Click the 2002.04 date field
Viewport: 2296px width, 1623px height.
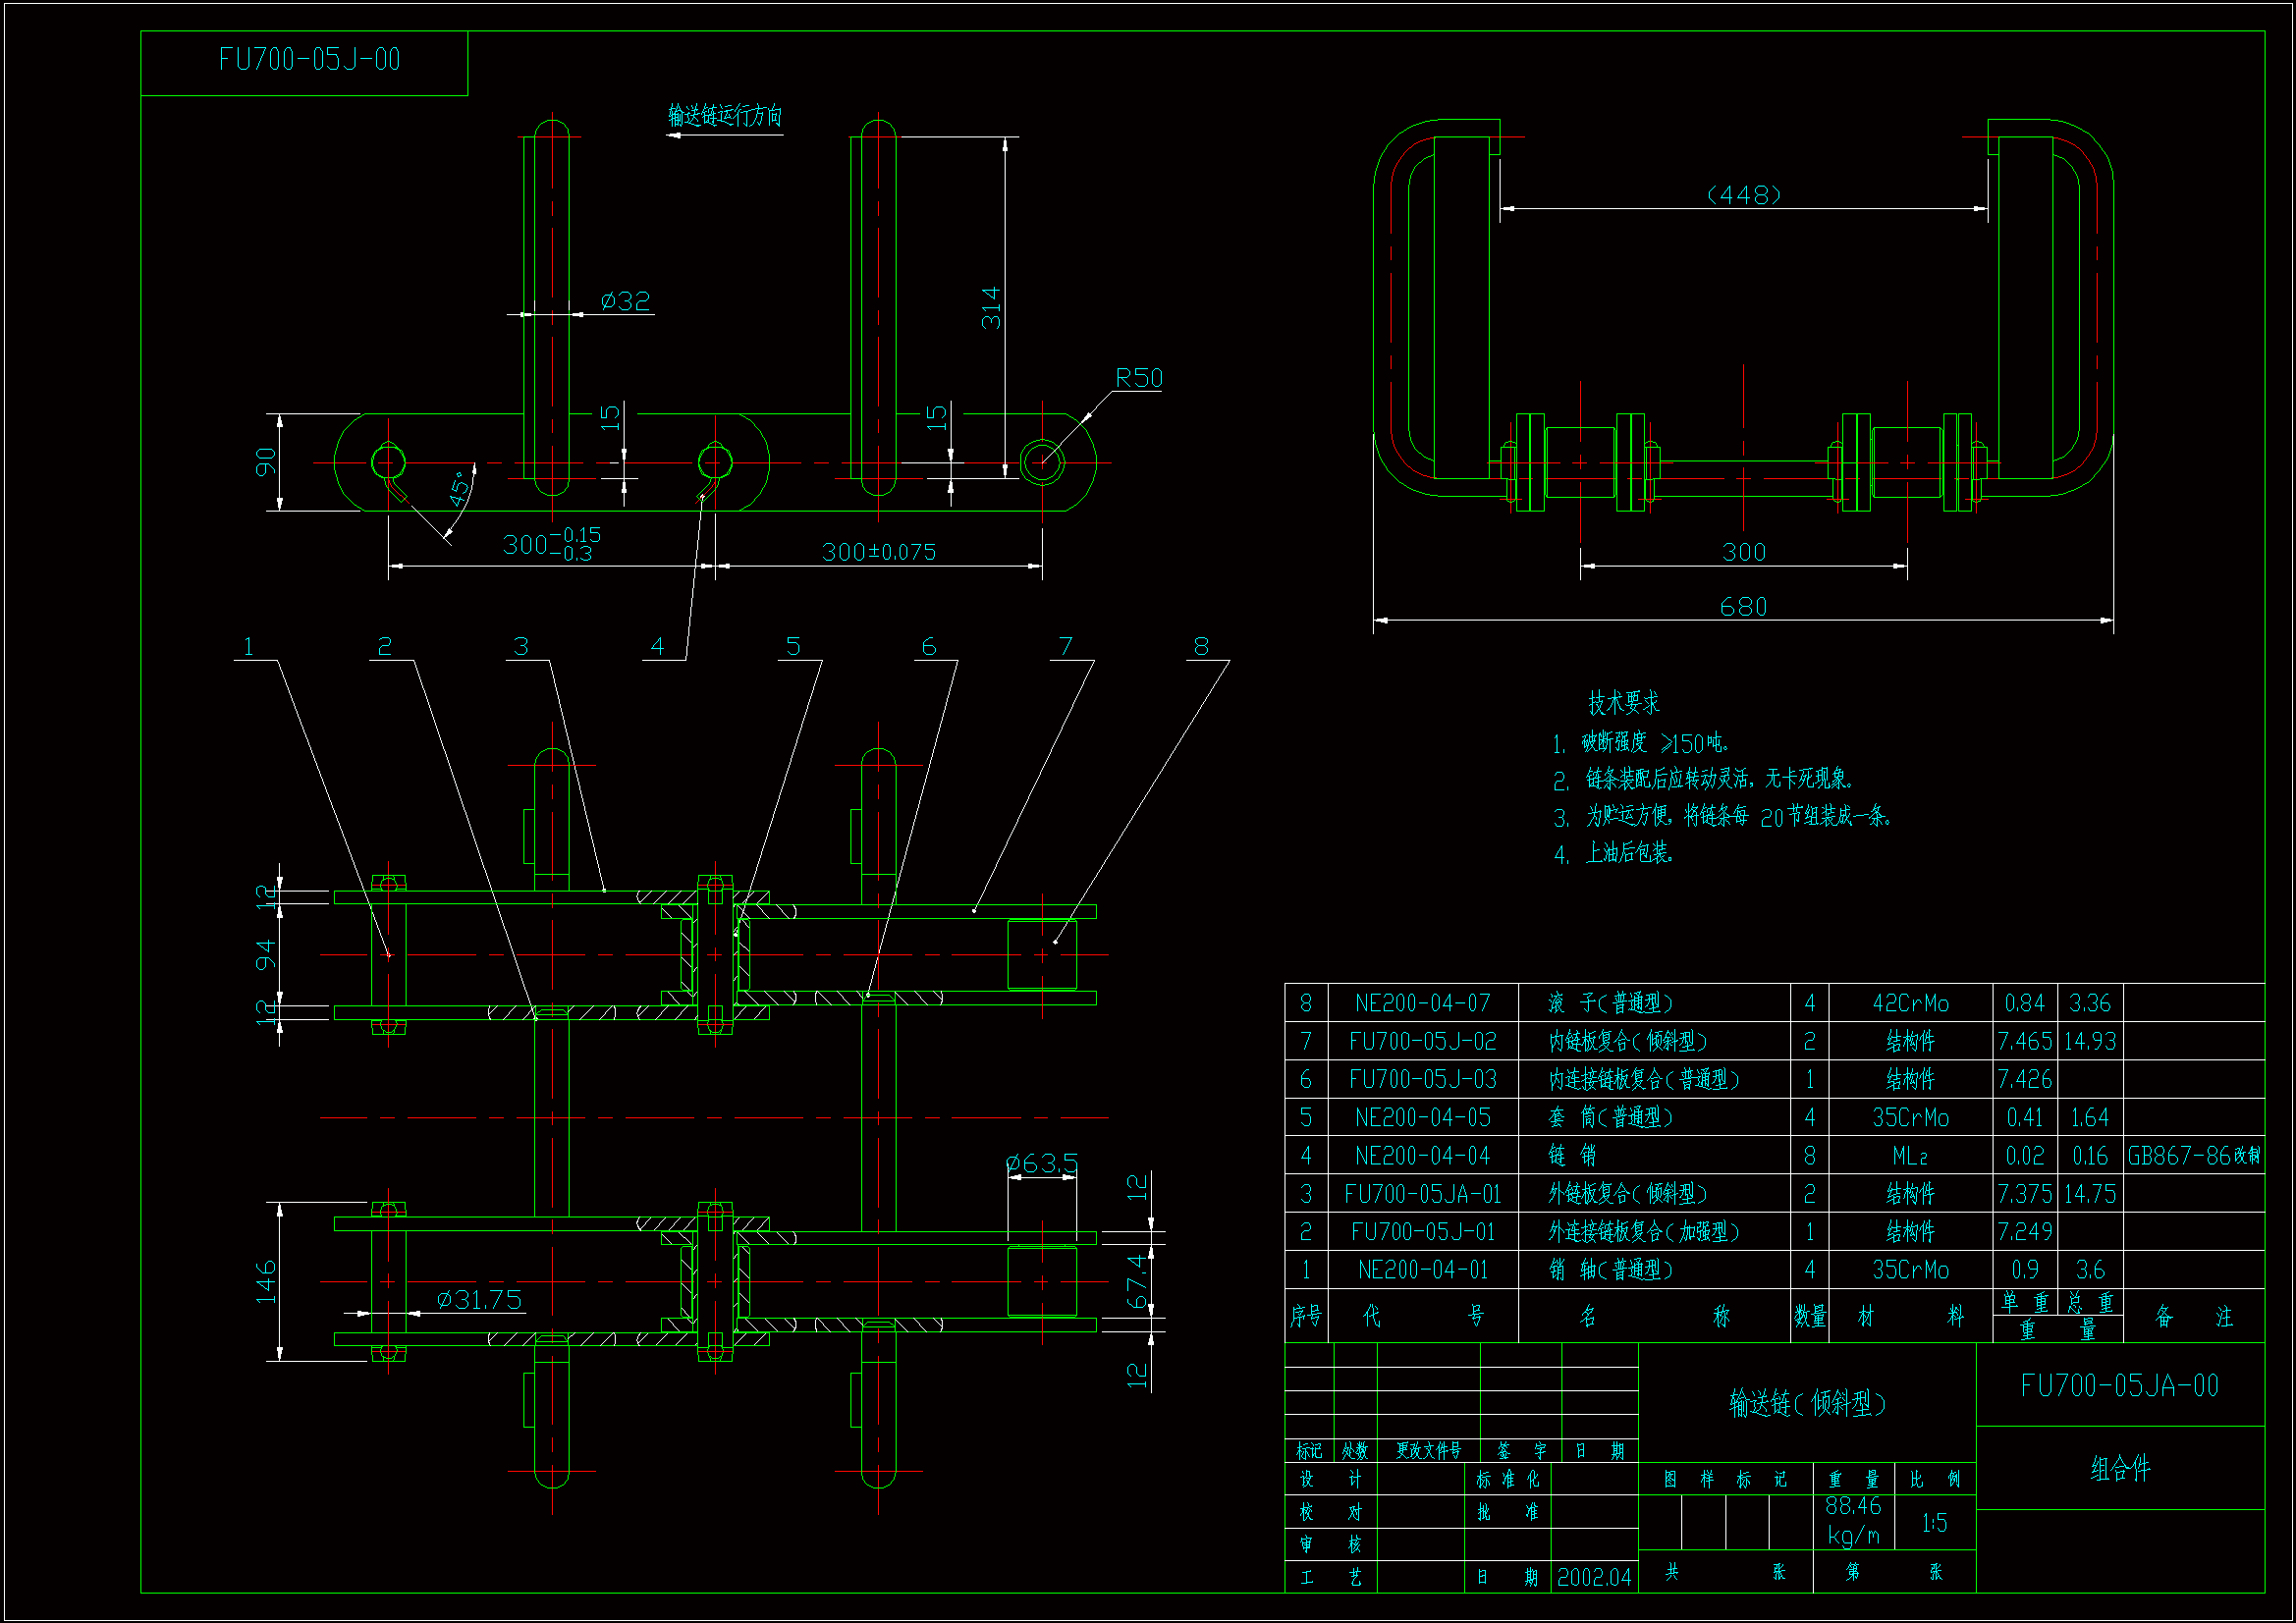pos(1594,1577)
